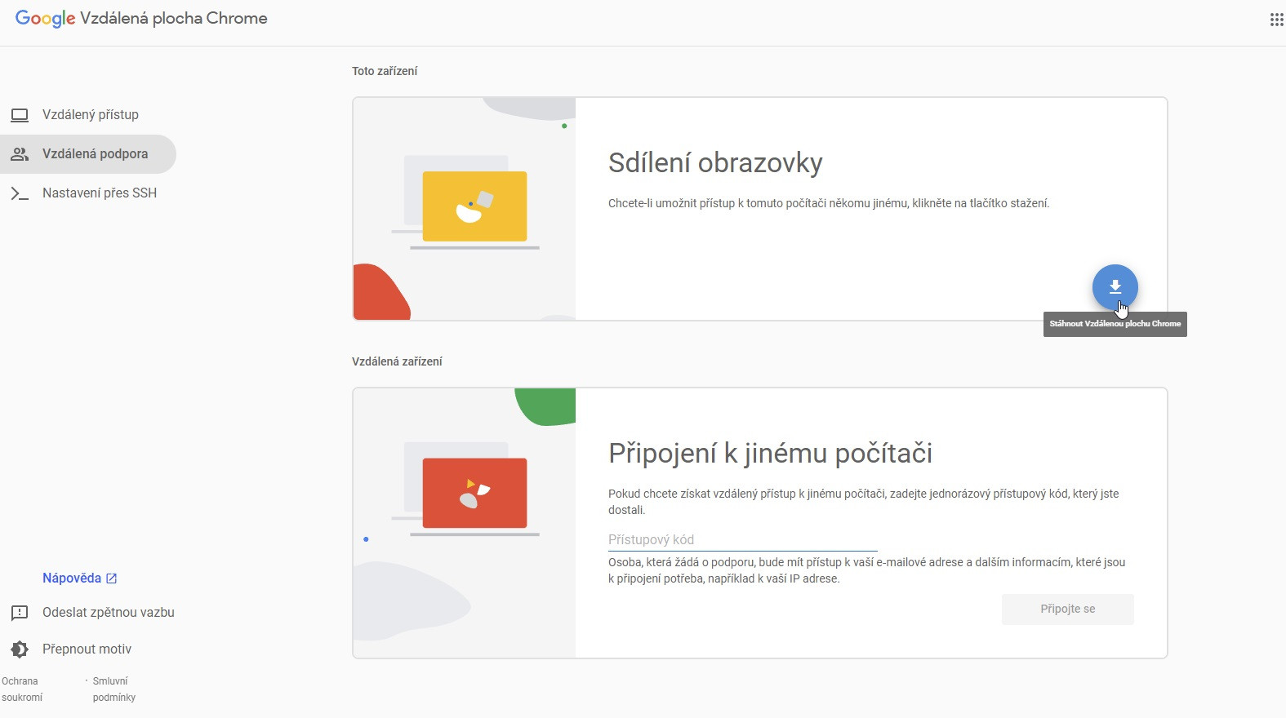1286x718 pixels.
Task: Click the Vzdálená zařízení section label
Action: tap(397, 361)
